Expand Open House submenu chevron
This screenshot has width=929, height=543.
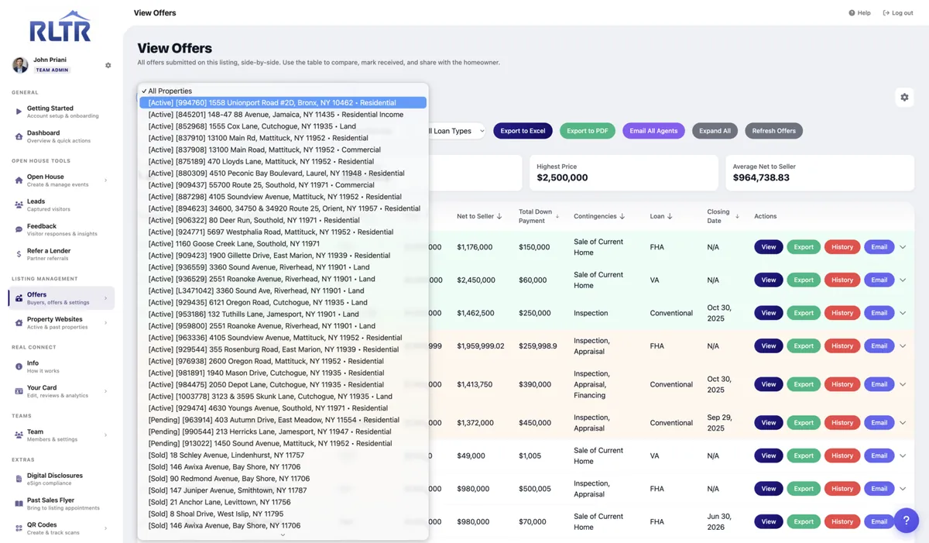click(x=105, y=180)
